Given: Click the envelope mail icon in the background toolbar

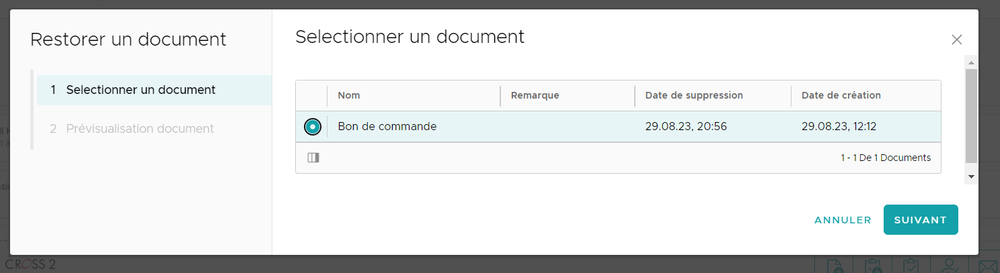Looking at the screenshot, I should 987,265.
